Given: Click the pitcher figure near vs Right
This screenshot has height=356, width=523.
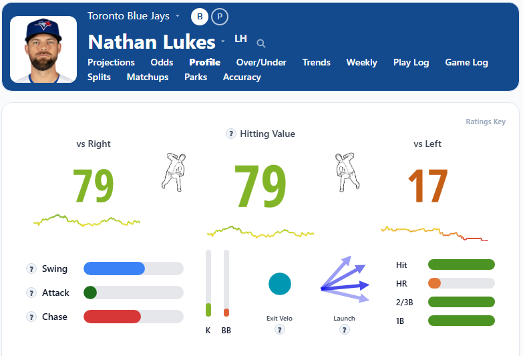Looking at the screenshot, I should (174, 172).
